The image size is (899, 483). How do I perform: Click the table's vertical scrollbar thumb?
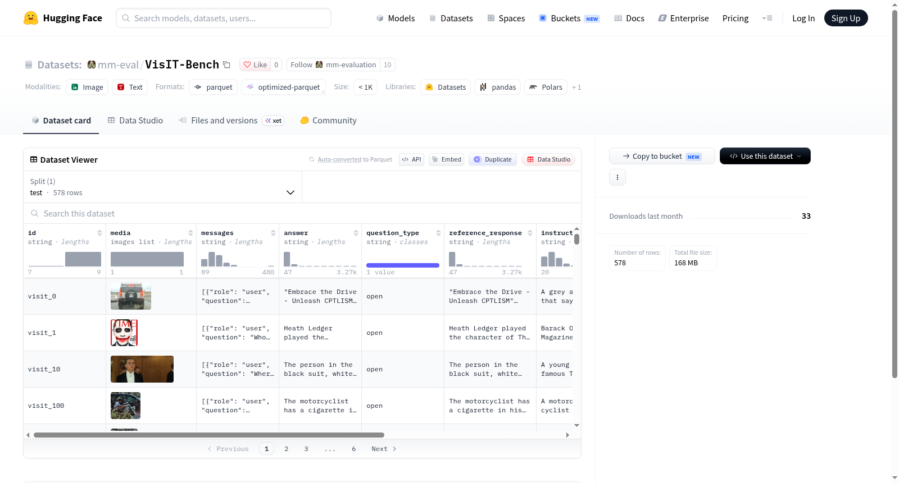click(x=576, y=239)
